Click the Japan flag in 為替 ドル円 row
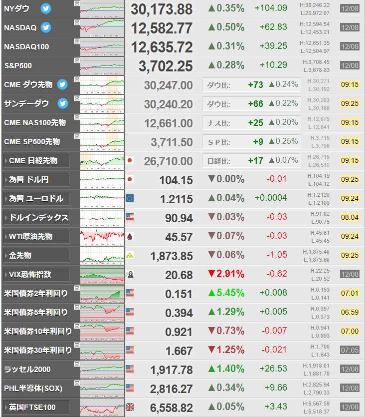The width and height of the screenshot is (365, 417). [130, 179]
